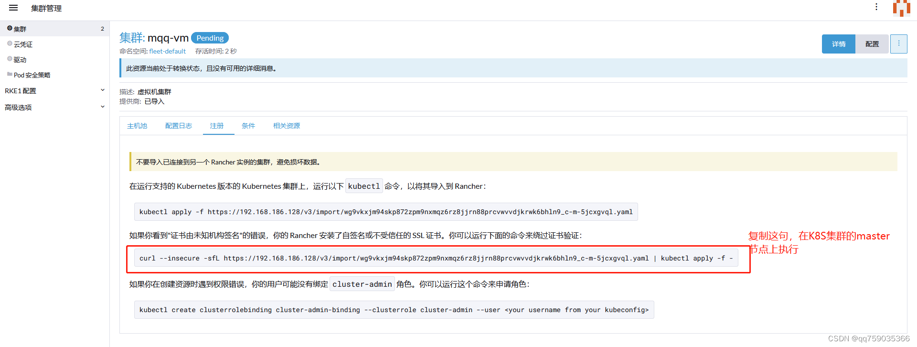
Task: Click the 详情 button
Action: (x=839, y=44)
